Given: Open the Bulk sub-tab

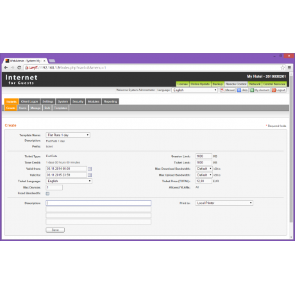Looking at the screenshot, I should (47, 108).
